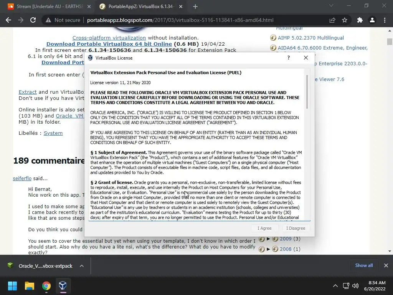Click the AIDA64 entry bullet icon
Screen dimensions: 393x295
[273, 48]
